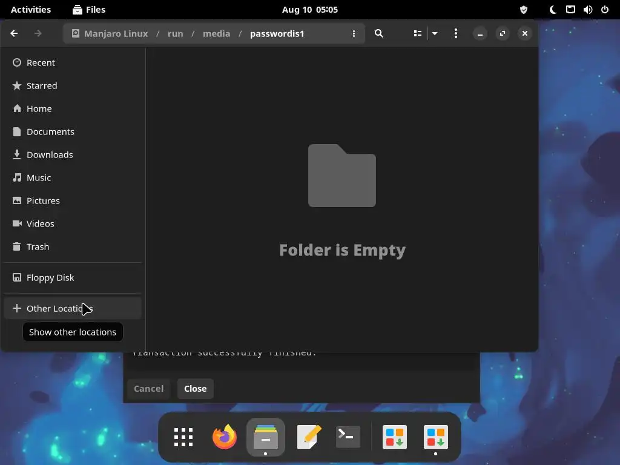The height and width of the screenshot is (465, 620).
Task: Open the Terminal from the dock
Action: tap(348, 437)
